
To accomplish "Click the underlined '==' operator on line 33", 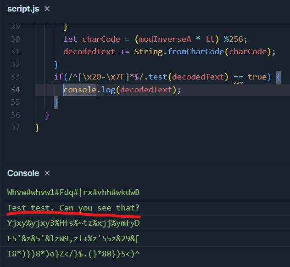I will click(x=238, y=77).
